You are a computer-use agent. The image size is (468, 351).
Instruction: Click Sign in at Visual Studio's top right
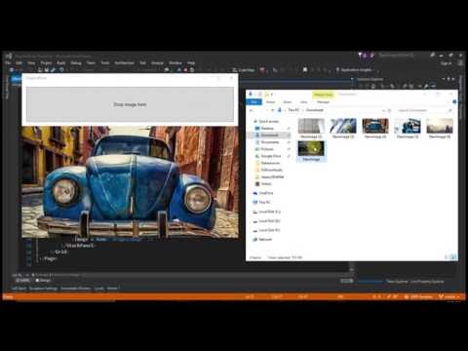(447, 63)
